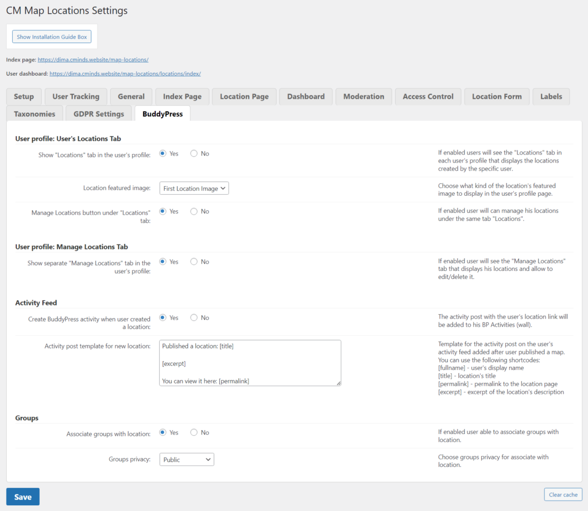Click inside the Activity post template textarea
The image size is (588, 511).
(250, 363)
